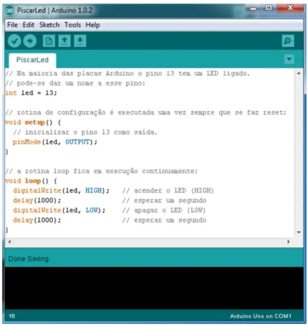Click the Upload arrow button
308x326 pixels.
[x=30, y=41]
